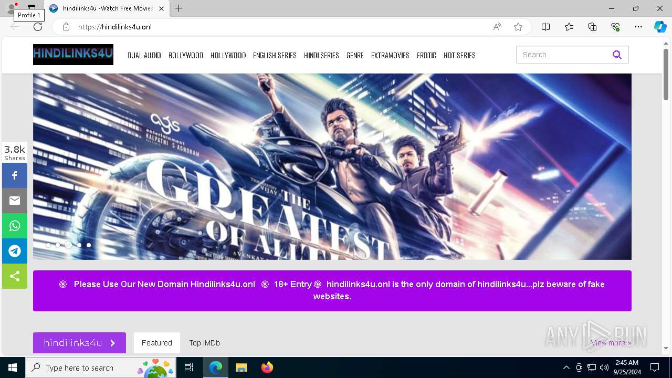Viewport: 672px width, 378px height.
Task: Close the hindilinks4u tab
Action: point(161,8)
